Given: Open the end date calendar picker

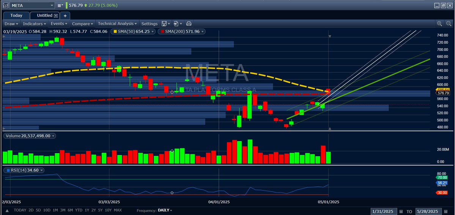Looking at the screenshot, I should (x=447, y=211).
